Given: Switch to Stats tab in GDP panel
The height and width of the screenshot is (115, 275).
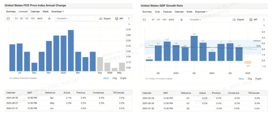Looking at the screenshot, I should pyautogui.click(x=157, y=12).
